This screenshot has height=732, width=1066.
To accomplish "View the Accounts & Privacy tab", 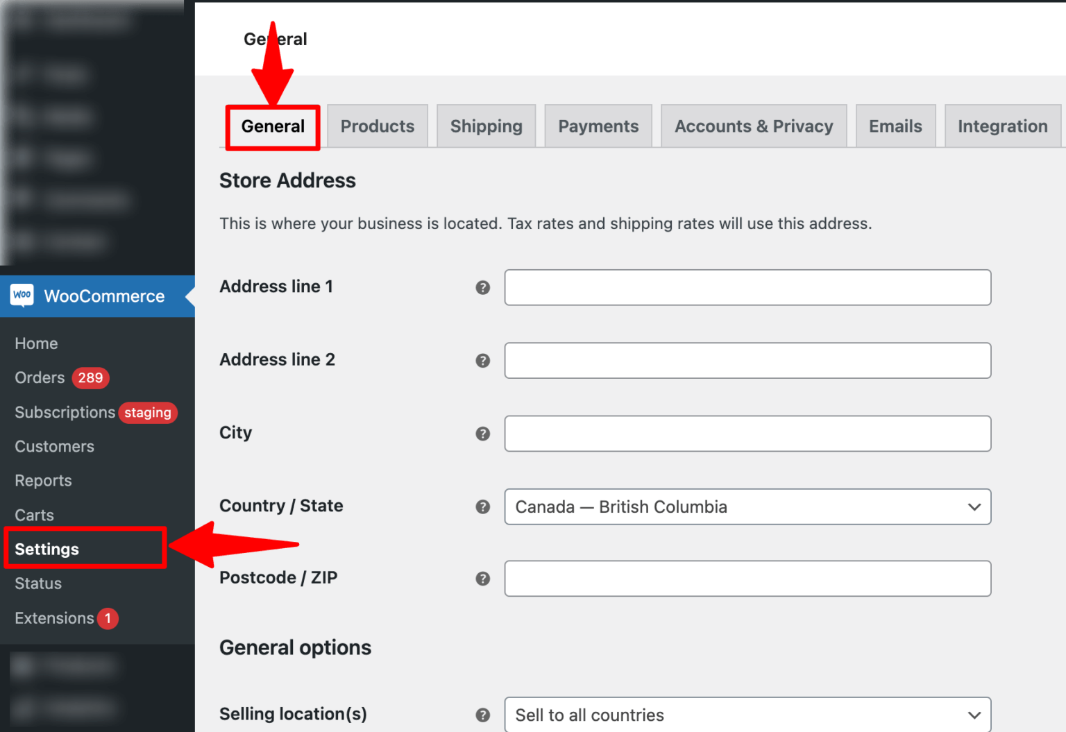I will click(754, 126).
